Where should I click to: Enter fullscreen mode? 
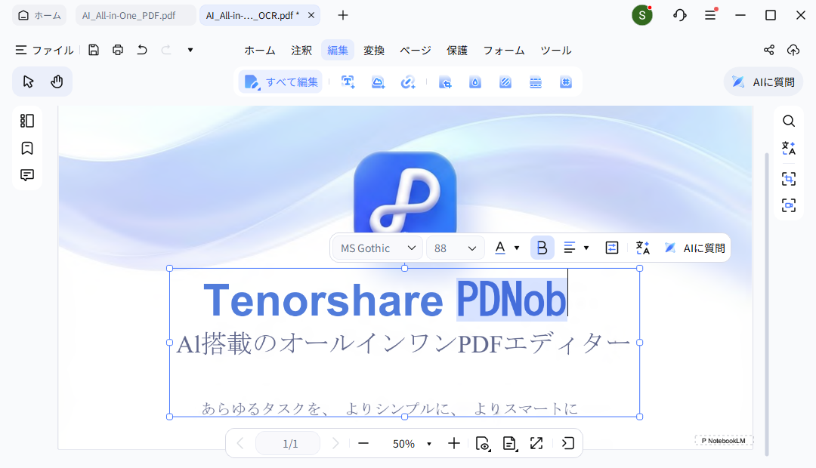[x=536, y=444]
